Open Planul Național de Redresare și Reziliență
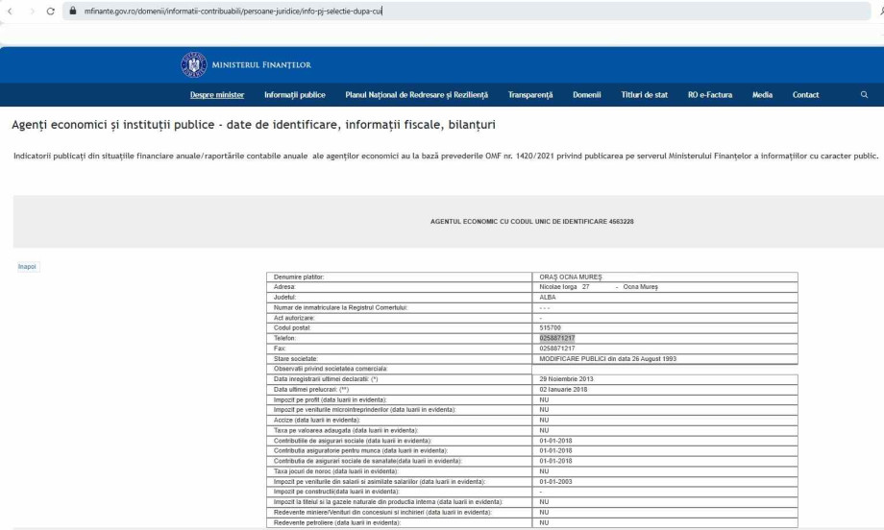Screen dimensions: 884x530 click(x=416, y=95)
